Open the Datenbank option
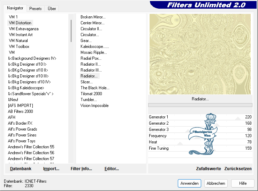The height and width of the screenshot is (191, 258). click(21, 169)
